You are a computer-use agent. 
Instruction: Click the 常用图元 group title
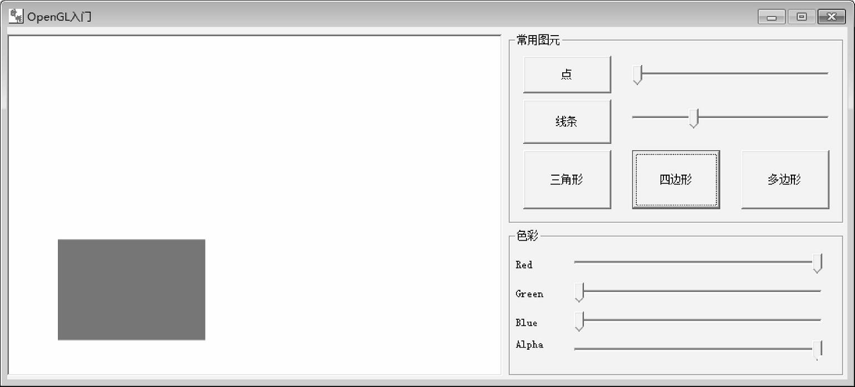pos(538,40)
